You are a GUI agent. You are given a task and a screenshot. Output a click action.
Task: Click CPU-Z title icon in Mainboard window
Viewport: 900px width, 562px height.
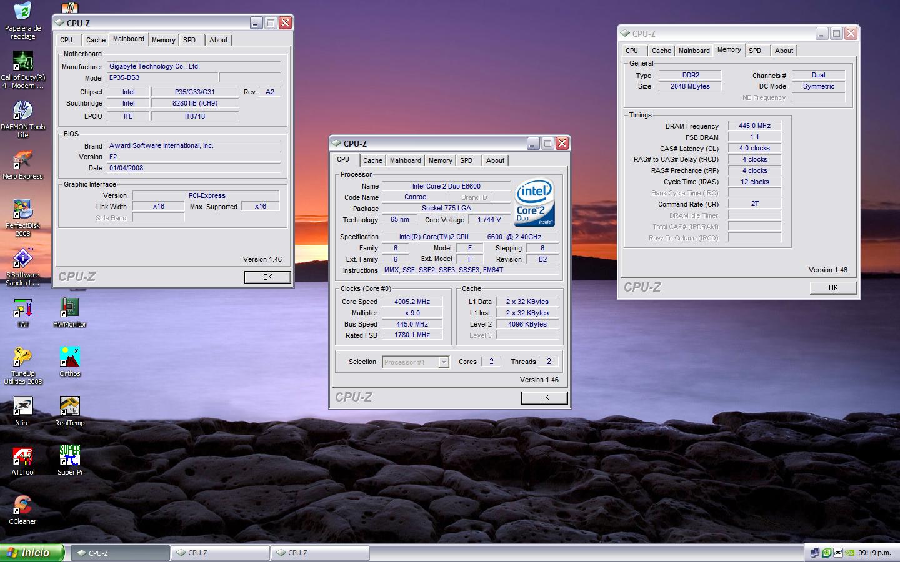[x=59, y=23]
